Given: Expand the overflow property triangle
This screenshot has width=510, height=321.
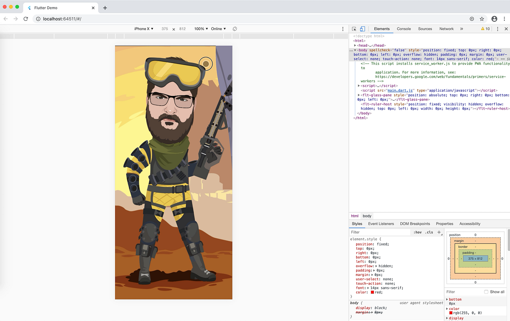Looking at the screenshot, I should point(376,266).
